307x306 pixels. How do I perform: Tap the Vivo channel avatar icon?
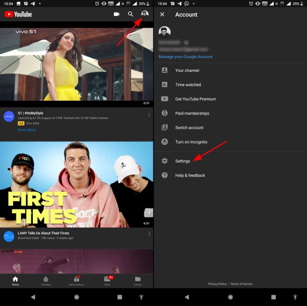pos(9,116)
